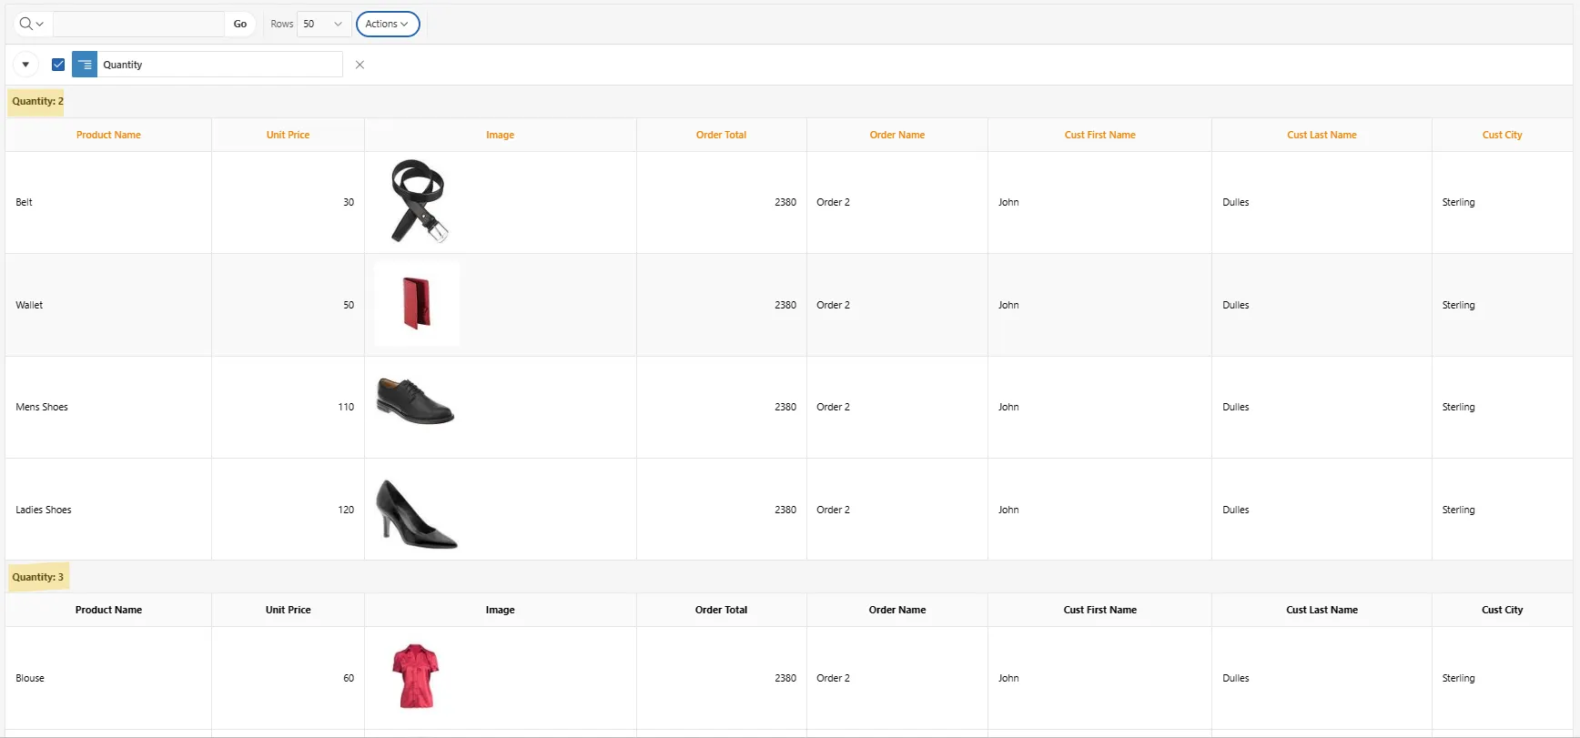Open the Actions menu
Viewport: 1580px width, 738px height.
click(388, 24)
